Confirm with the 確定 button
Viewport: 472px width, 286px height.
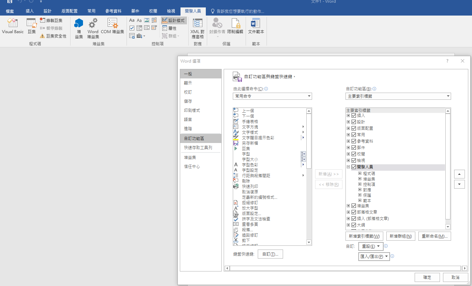[x=427, y=277]
